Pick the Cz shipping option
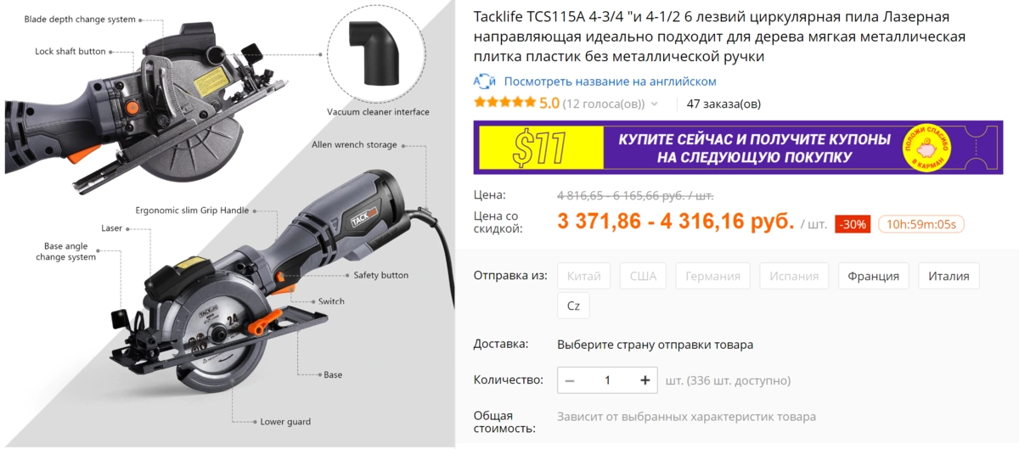This screenshot has height=449, width=1019. 573,306
